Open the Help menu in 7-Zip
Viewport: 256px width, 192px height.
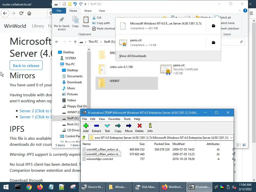coord(137,119)
